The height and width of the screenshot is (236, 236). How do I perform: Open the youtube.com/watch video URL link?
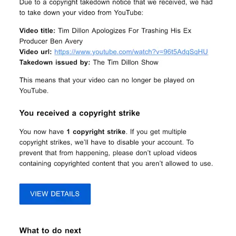[x=131, y=52]
